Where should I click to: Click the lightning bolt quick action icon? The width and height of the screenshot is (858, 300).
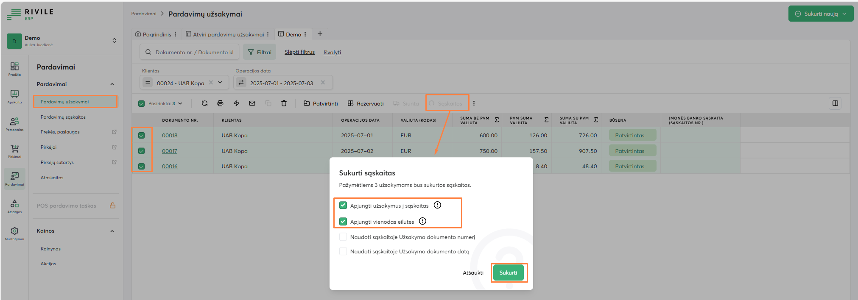click(x=236, y=103)
